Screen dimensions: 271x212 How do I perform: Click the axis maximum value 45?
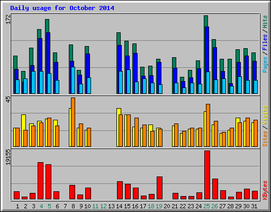tap(8, 99)
